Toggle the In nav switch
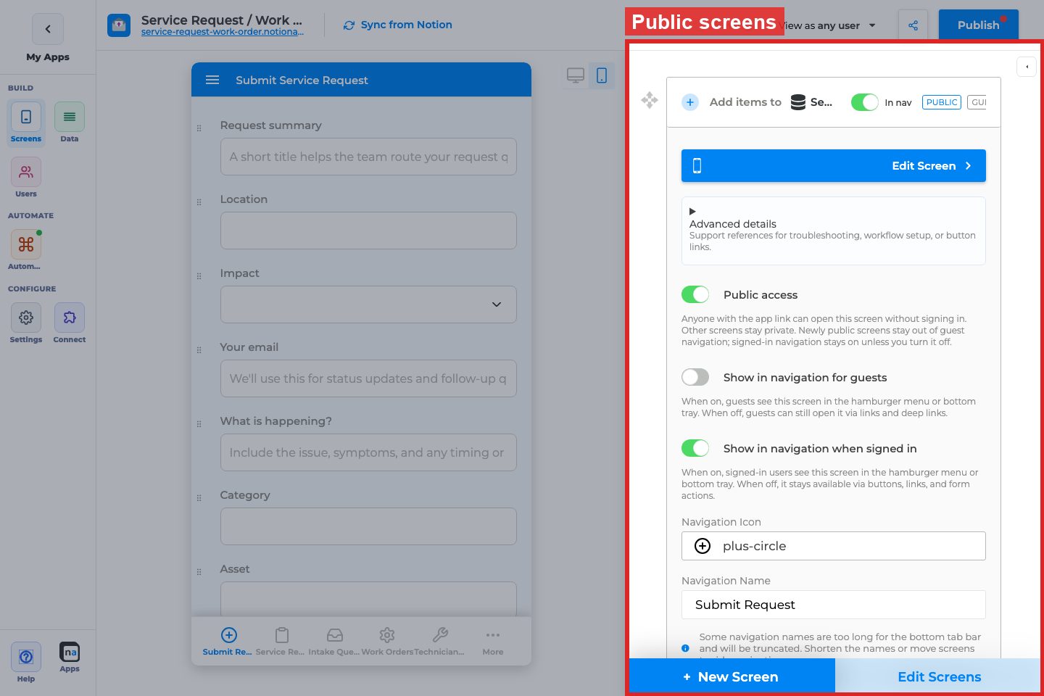Image resolution: width=1044 pixels, height=696 pixels. [864, 102]
